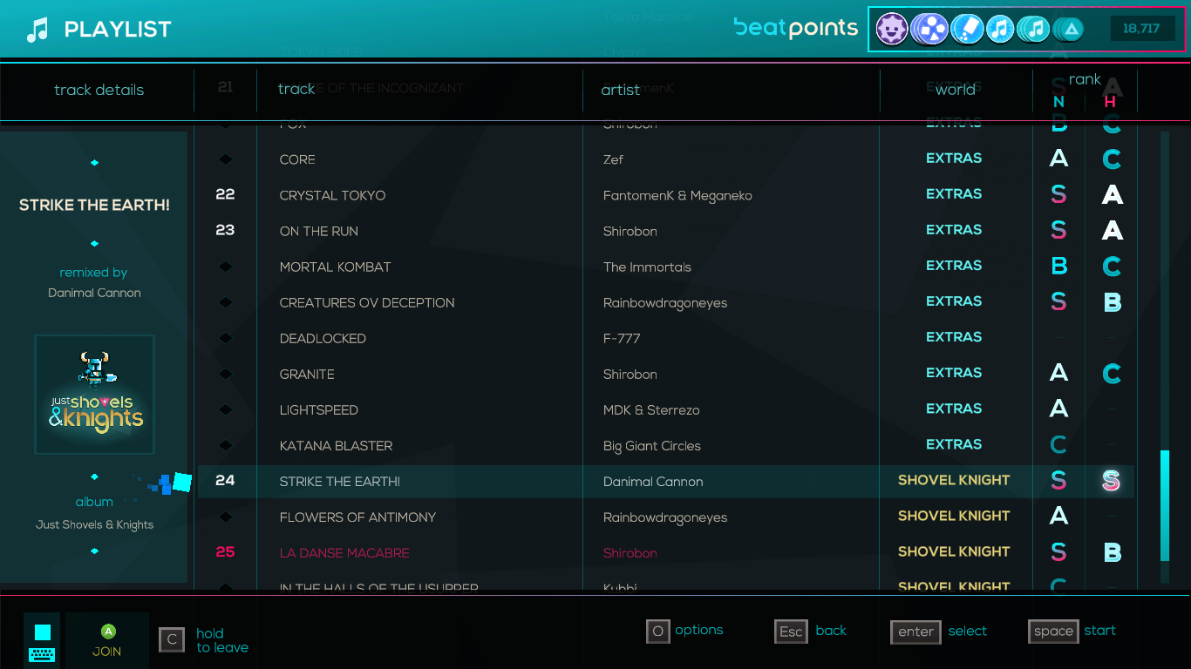The image size is (1191, 669).
Task: Click artist The Immortals
Action: [x=647, y=267]
